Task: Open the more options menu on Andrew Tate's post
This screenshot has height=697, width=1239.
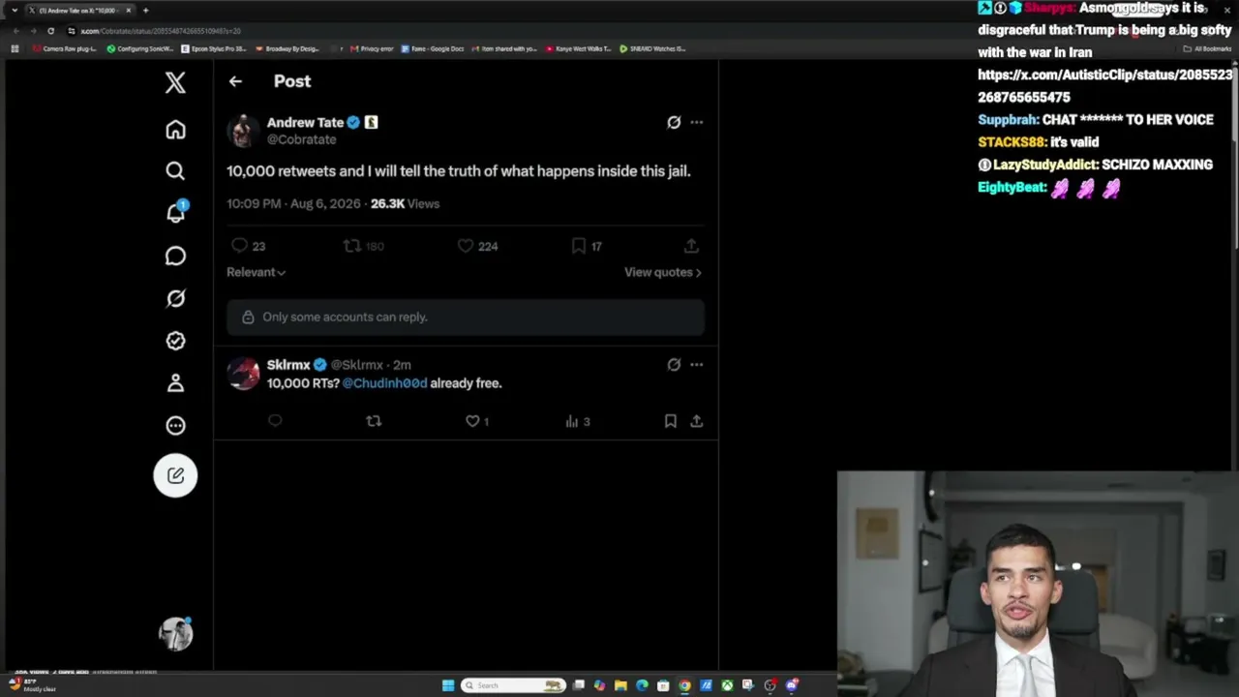Action: tap(697, 122)
